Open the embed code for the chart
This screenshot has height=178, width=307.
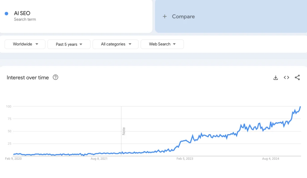pyautogui.click(x=286, y=77)
